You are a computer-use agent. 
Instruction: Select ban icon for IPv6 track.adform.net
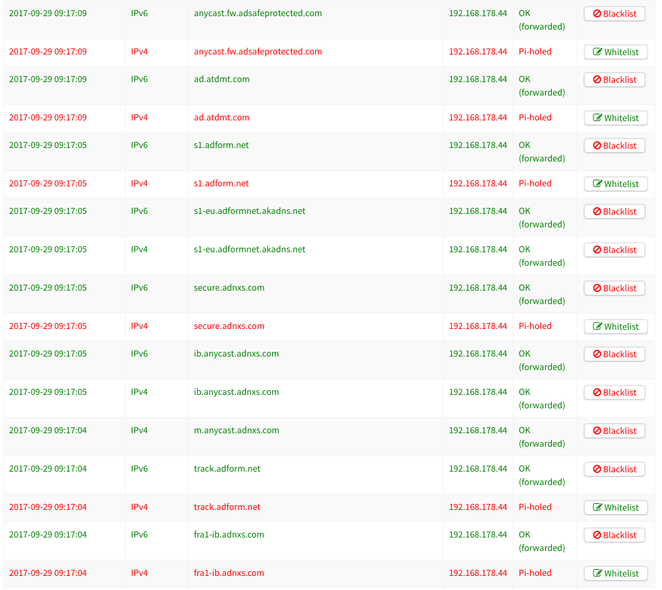pyautogui.click(x=597, y=470)
